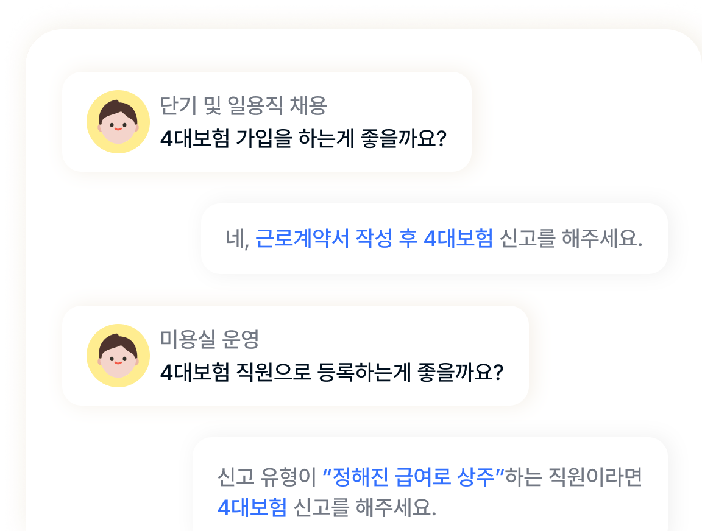Click the avatar beside 미용실 운영

pyautogui.click(x=118, y=356)
